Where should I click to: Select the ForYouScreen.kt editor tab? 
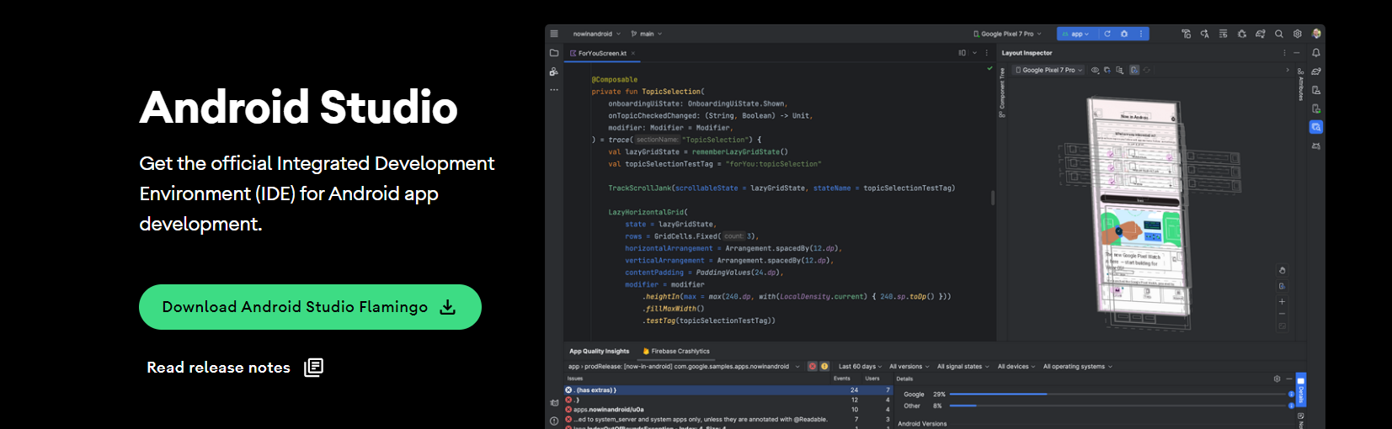[601, 53]
